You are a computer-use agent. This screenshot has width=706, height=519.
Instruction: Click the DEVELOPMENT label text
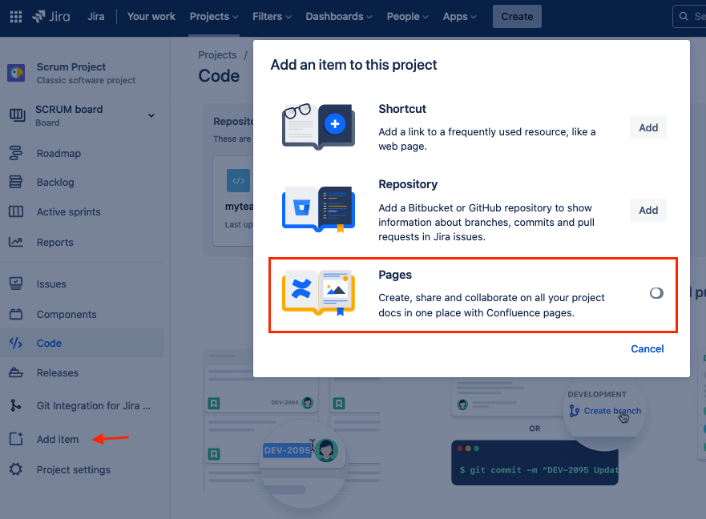click(596, 395)
